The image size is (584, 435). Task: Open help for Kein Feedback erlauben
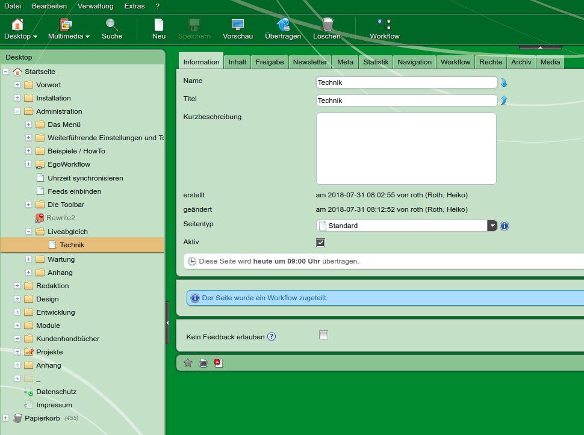click(272, 336)
